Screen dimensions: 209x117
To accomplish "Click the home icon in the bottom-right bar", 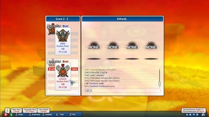I will tap(190, 115).
